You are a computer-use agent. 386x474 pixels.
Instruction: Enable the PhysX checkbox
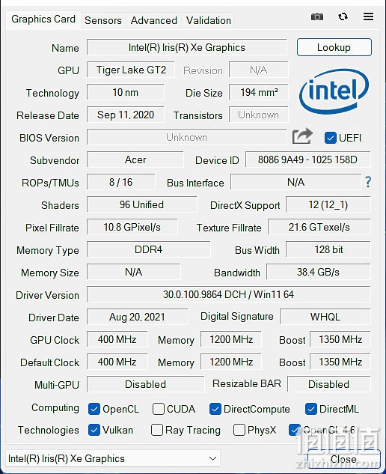(x=239, y=430)
